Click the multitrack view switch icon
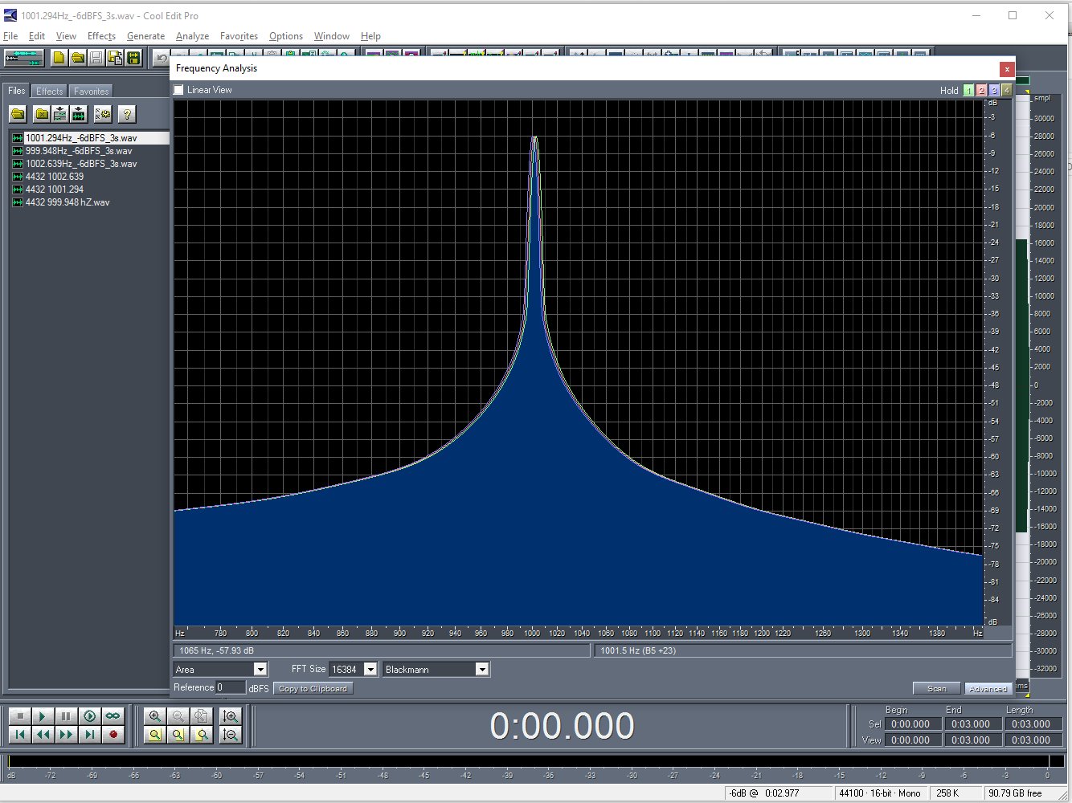Screen dimensions: 1072x803 (23, 58)
